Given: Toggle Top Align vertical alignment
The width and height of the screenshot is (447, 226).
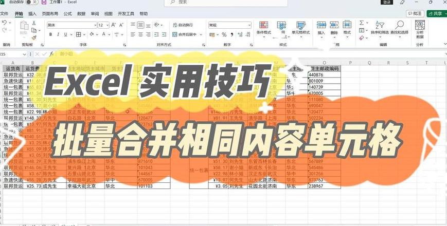Looking at the screenshot, I should (x=133, y=25).
